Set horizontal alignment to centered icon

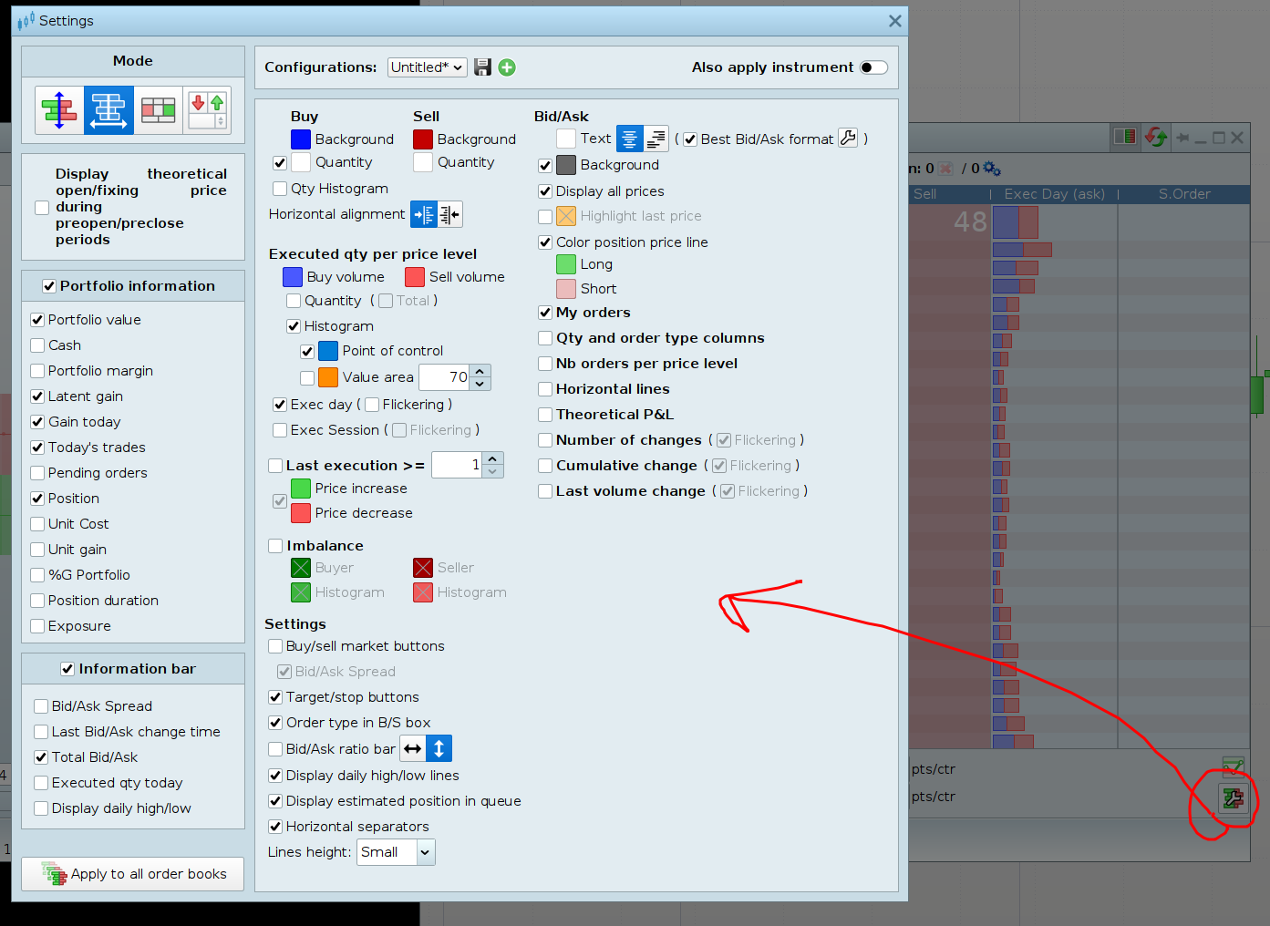(x=449, y=215)
